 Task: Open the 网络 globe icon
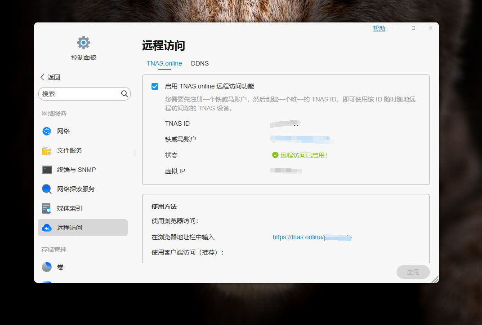(x=47, y=131)
